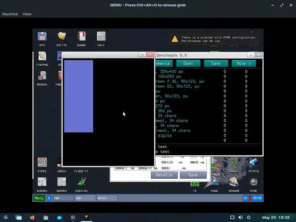The image size is (296, 222).
Task: Click the host volume speaker icon
Action: point(240,217)
